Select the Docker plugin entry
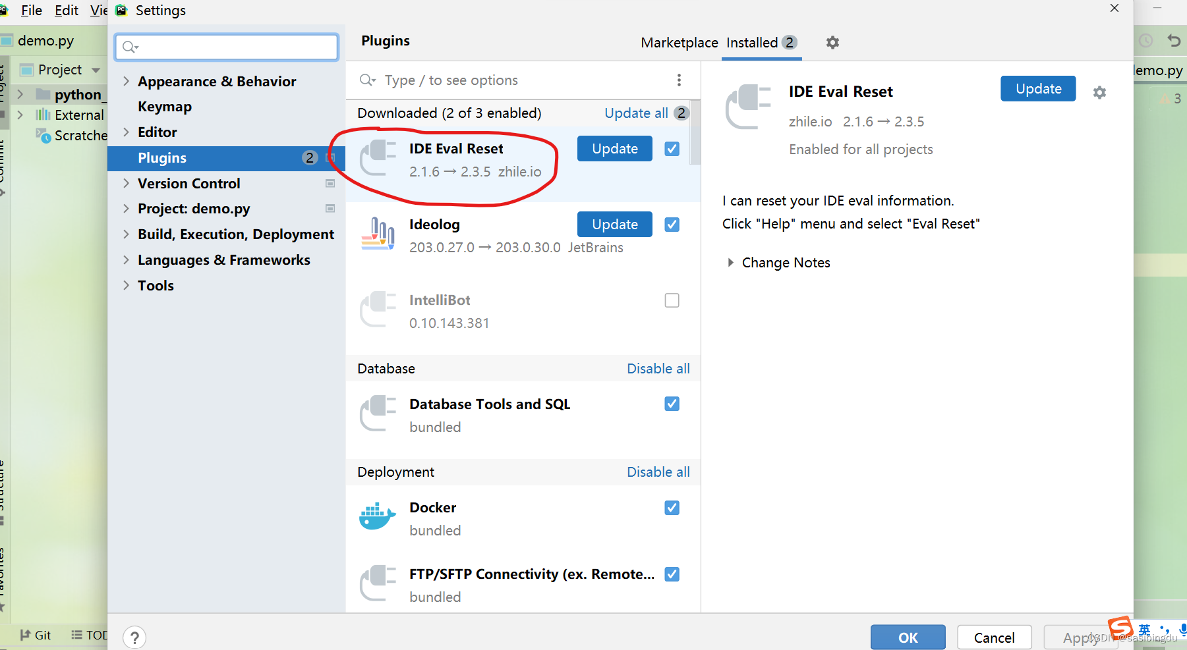Screen dimensions: 1187x650 (x=523, y=519)
